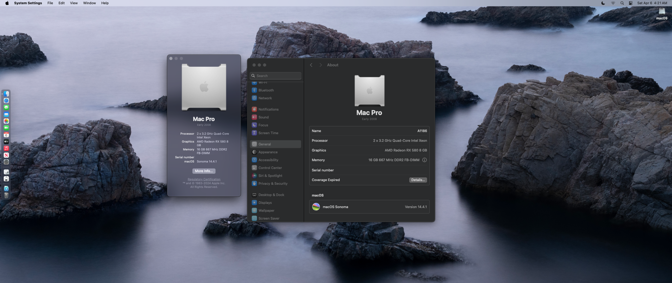Open the View menu in menu bar
This screenshot has height=283, width=672.
click(74, 3)
